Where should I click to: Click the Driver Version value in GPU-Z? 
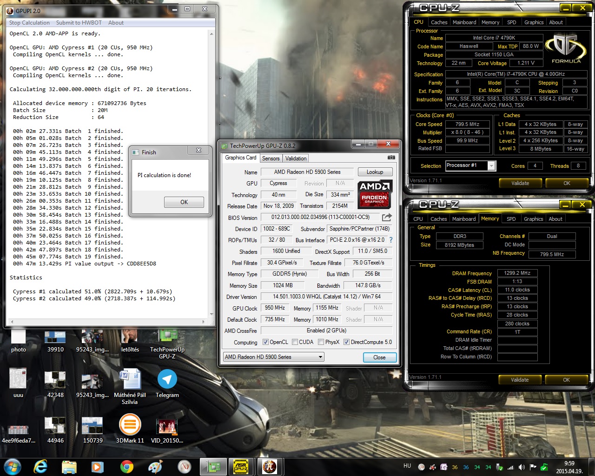(x=326, y=297)
